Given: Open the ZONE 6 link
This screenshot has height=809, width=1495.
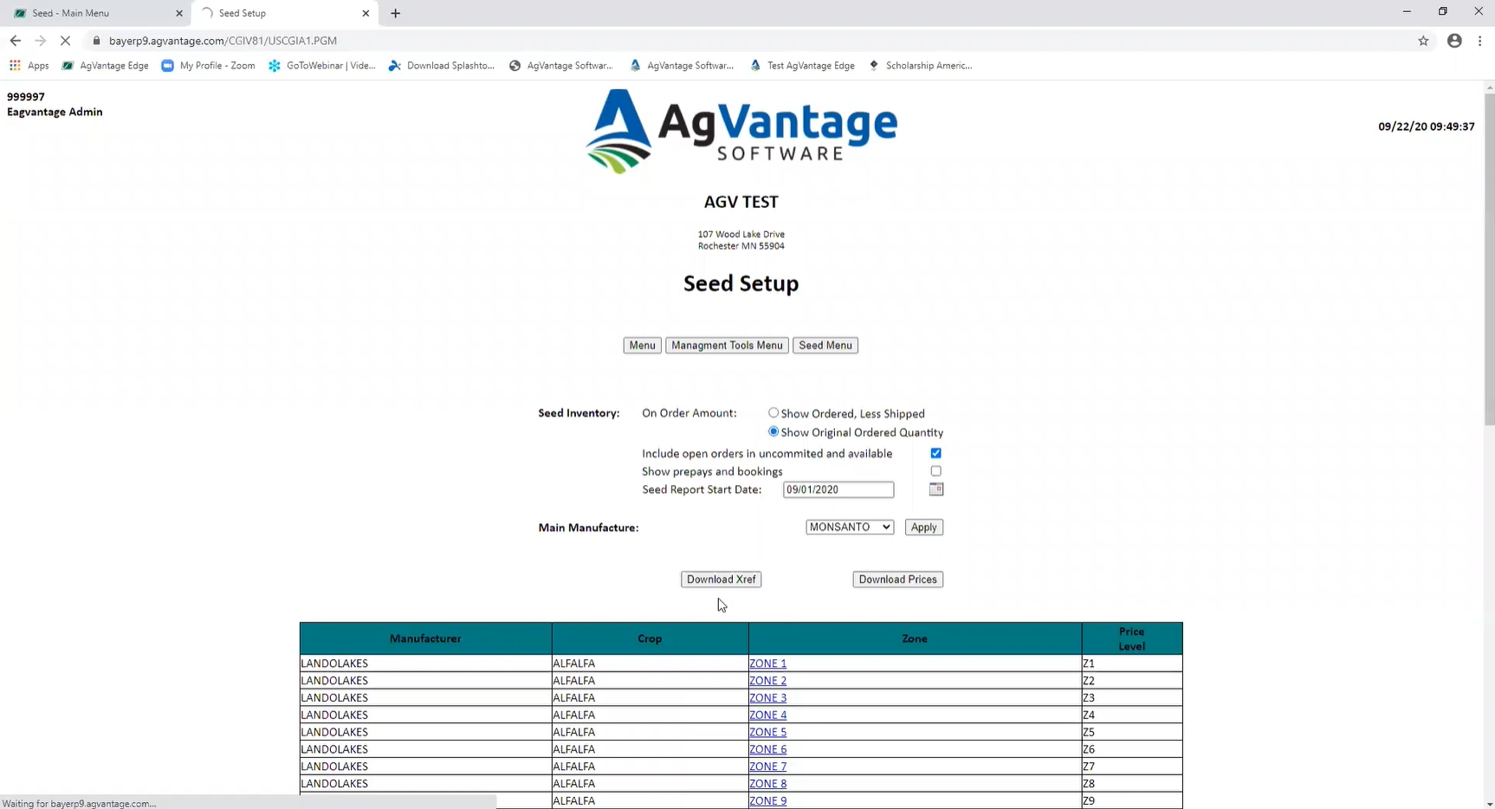Looking at the screenshot, I should click(x=767, y=749).
